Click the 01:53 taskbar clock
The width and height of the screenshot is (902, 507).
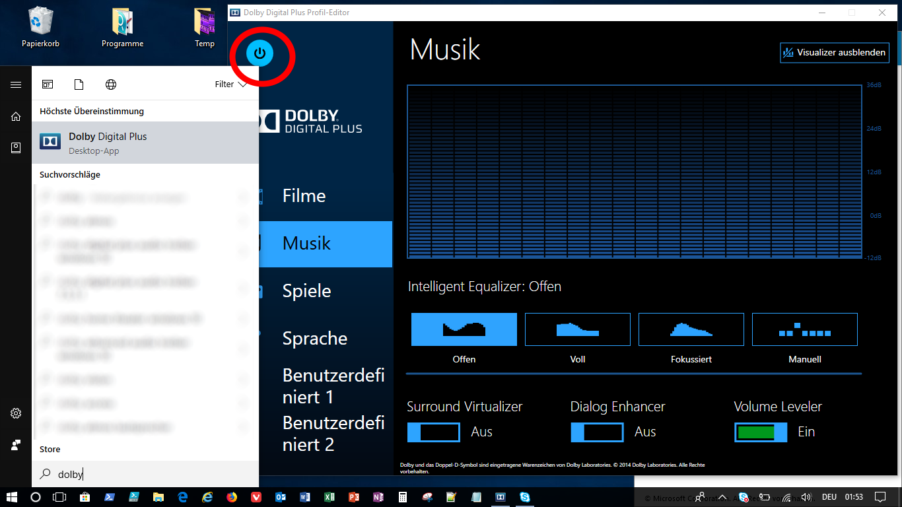854,497
